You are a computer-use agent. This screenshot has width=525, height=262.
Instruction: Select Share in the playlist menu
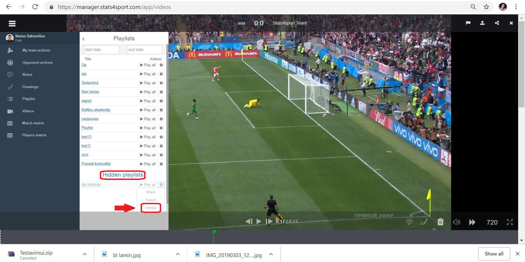tap(151, 192)
